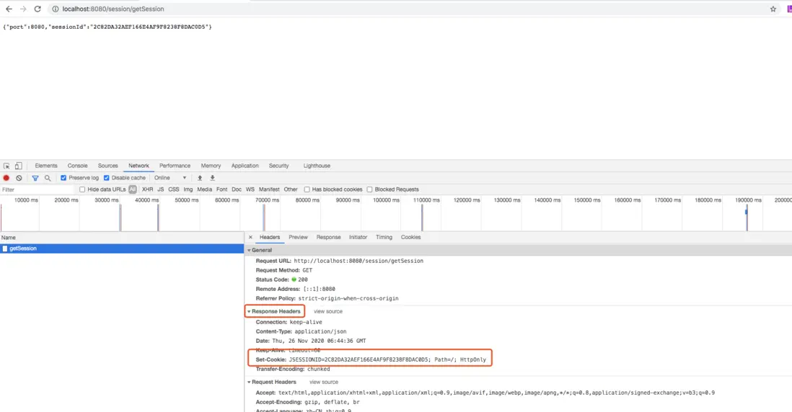Viewport: 792px width, 412px height.
Task: Clear network log icon
Action: coord(19,178)
